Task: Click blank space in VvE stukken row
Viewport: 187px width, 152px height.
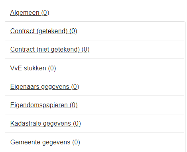Action: pyautogui.click(x=120, y=68)
